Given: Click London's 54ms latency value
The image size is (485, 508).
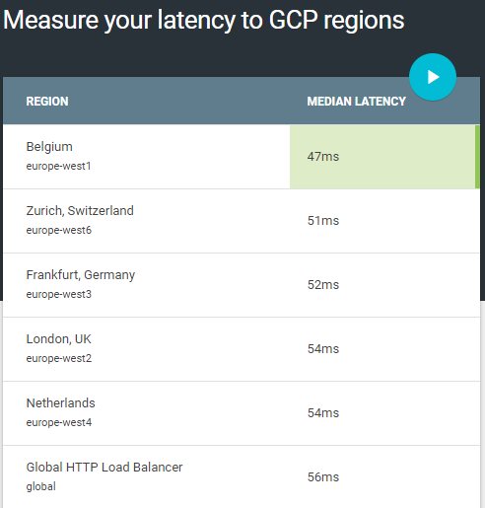Looking at the screenshot, I should coord(323,349).
